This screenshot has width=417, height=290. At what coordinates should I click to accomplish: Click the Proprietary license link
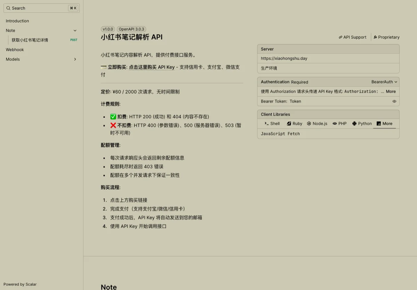click(386, 37)
